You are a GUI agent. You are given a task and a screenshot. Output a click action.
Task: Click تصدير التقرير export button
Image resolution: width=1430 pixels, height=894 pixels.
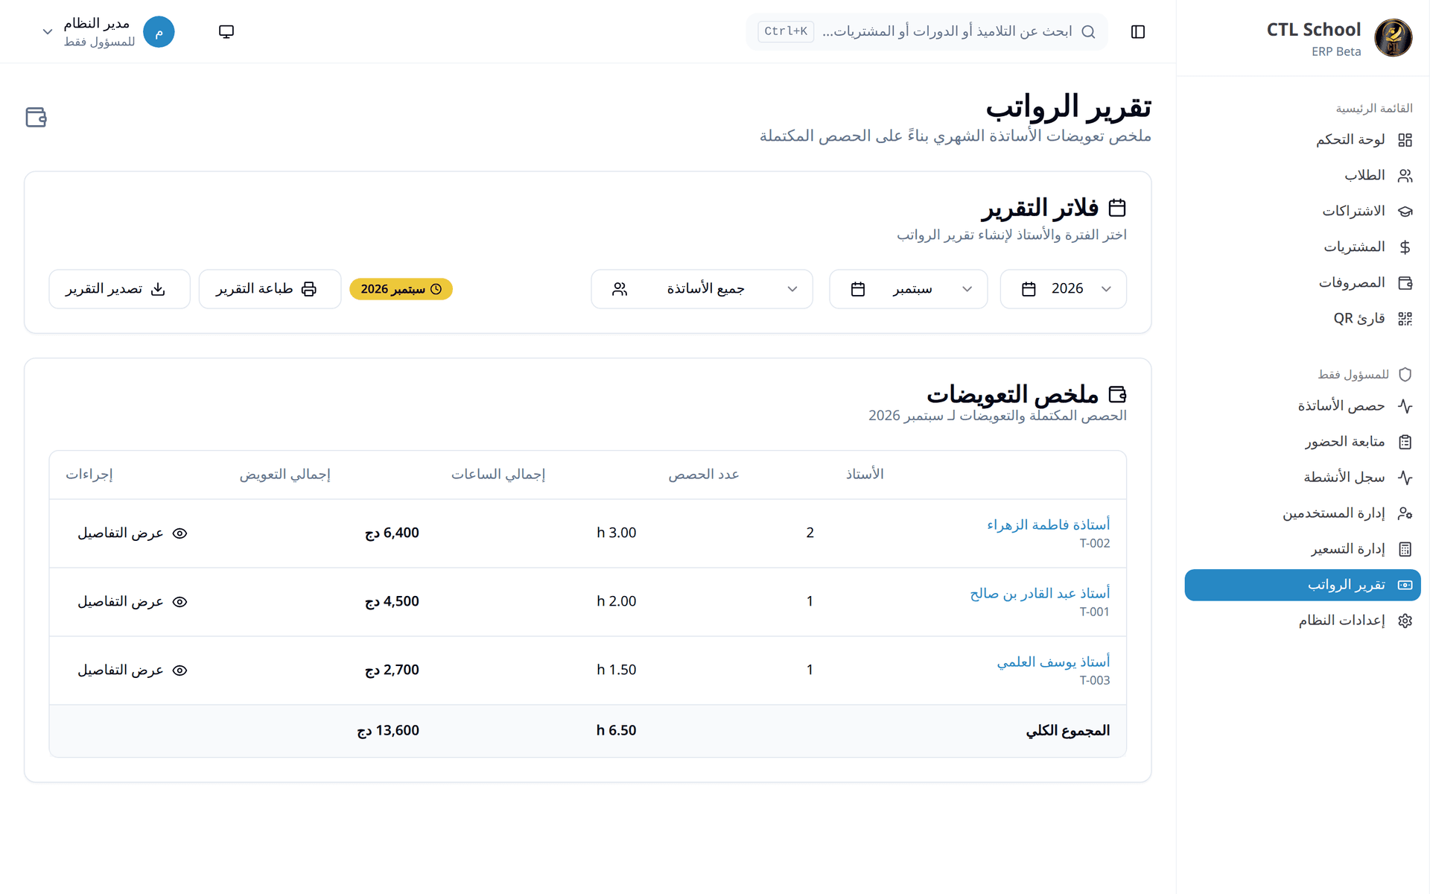(119, 289)
